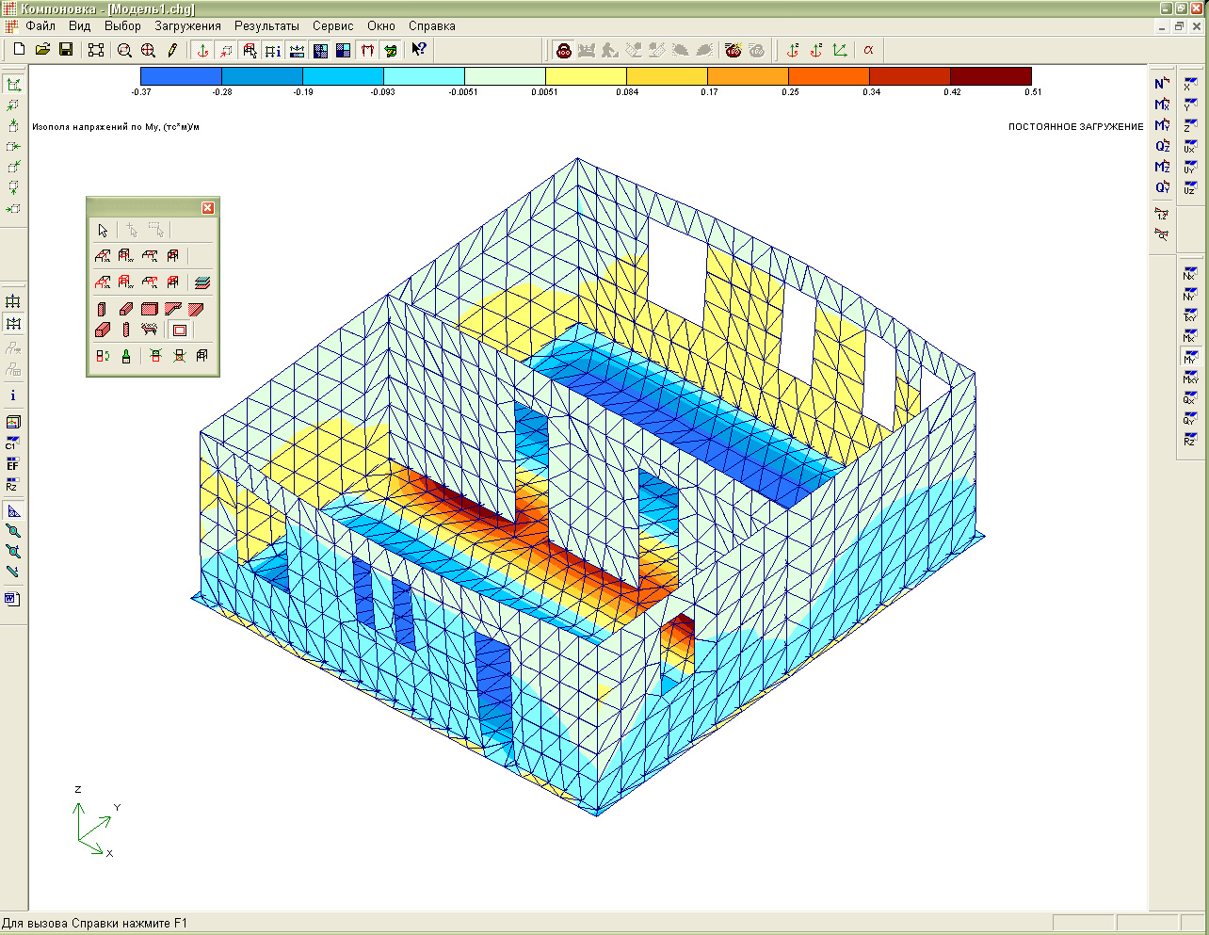Click the zoom-in crosshair magnifier icon
This screenshot has width=1209, height=935.
click(x=148, y=50)
